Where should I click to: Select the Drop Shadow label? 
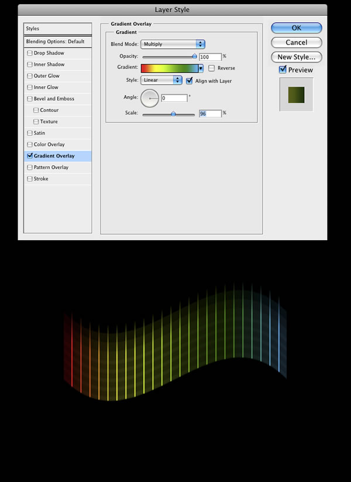49,53
